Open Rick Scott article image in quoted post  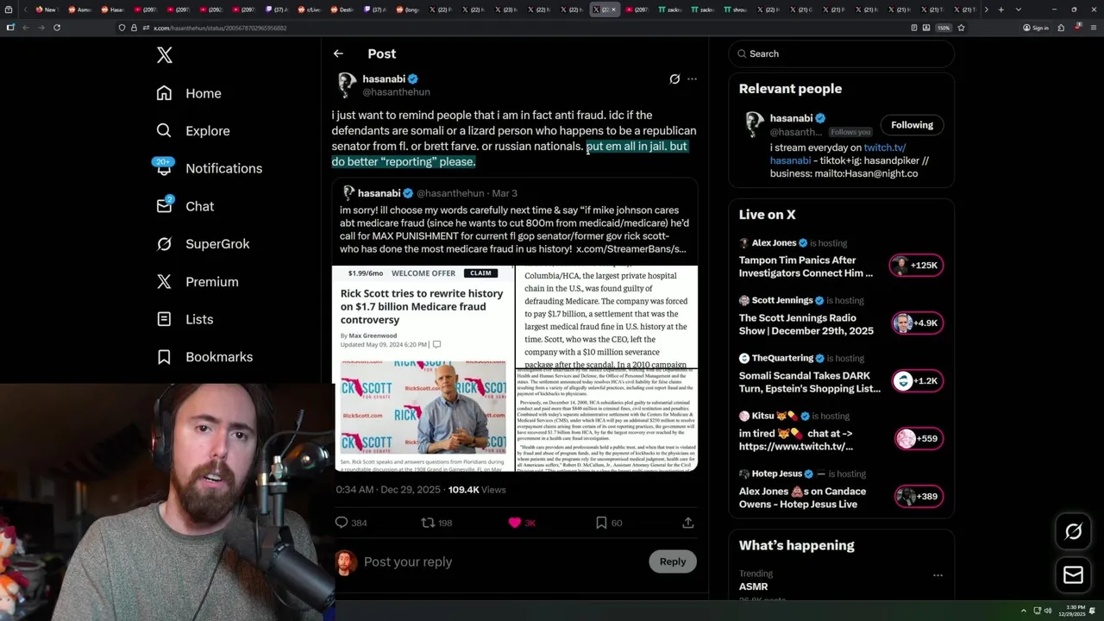tap(423, 368)
